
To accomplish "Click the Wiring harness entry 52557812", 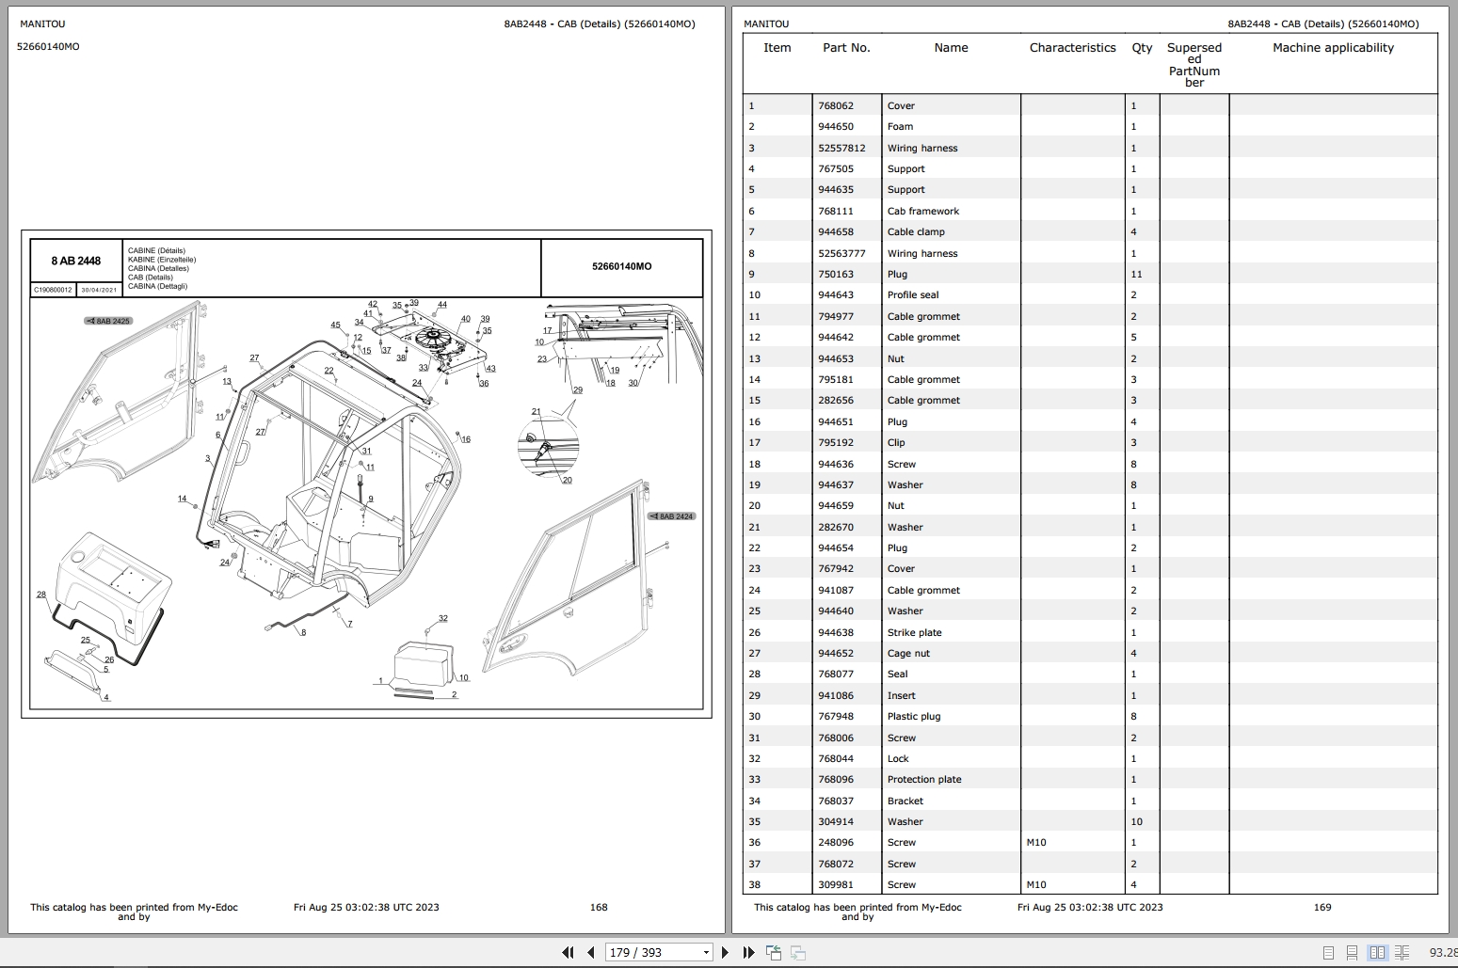I will (841, 148).
